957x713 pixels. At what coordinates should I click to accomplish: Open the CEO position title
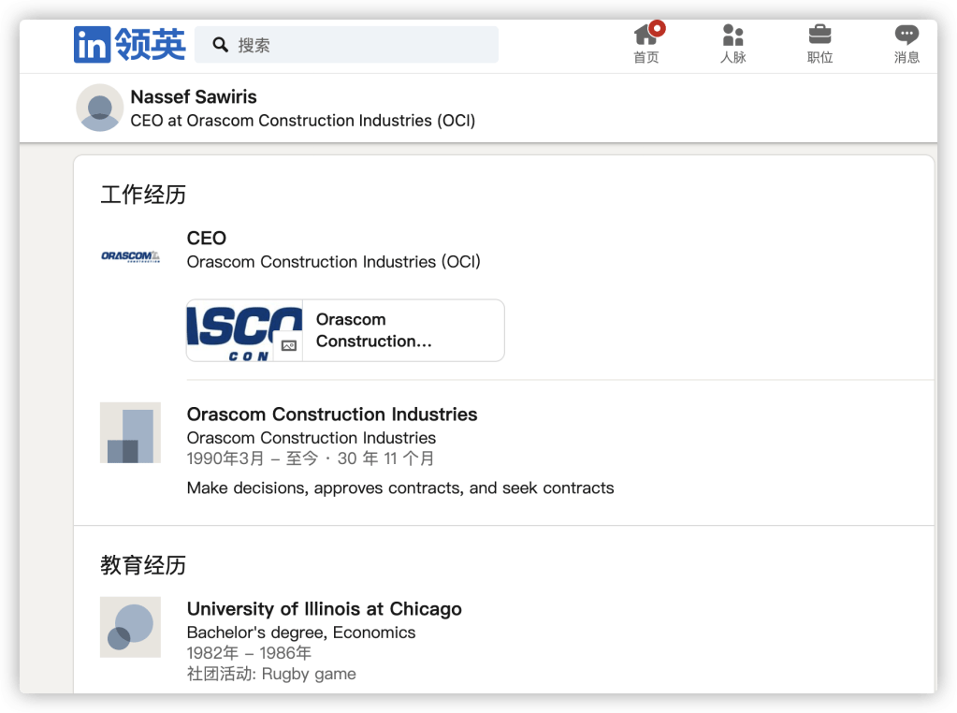click(207, 238)
